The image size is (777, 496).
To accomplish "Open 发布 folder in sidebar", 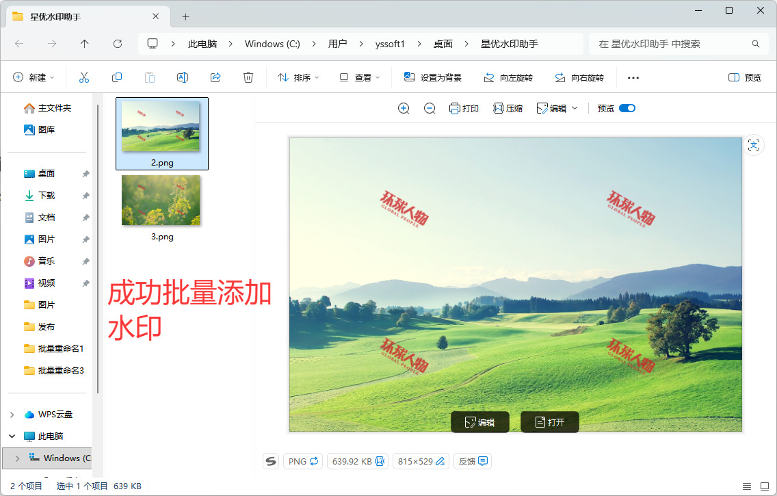I will point(40,326).
